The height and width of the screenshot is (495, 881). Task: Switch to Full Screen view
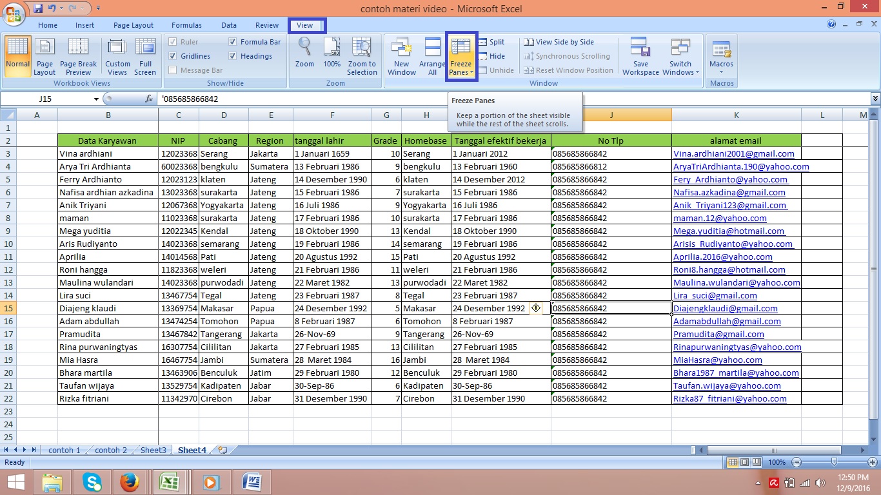[x=145, y=57]
